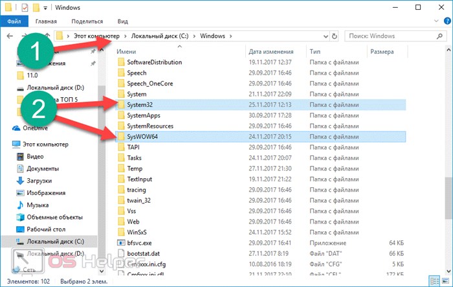
Task: Click the navigation pane scrollbar down arrow
Action: pos(102,271)
